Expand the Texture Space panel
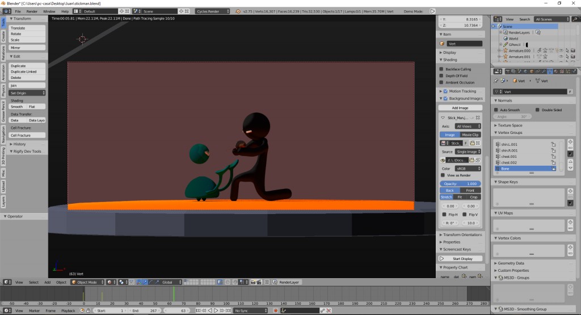Image resolution: width=581 pixels, height=315 pixels. click(509, 125)
